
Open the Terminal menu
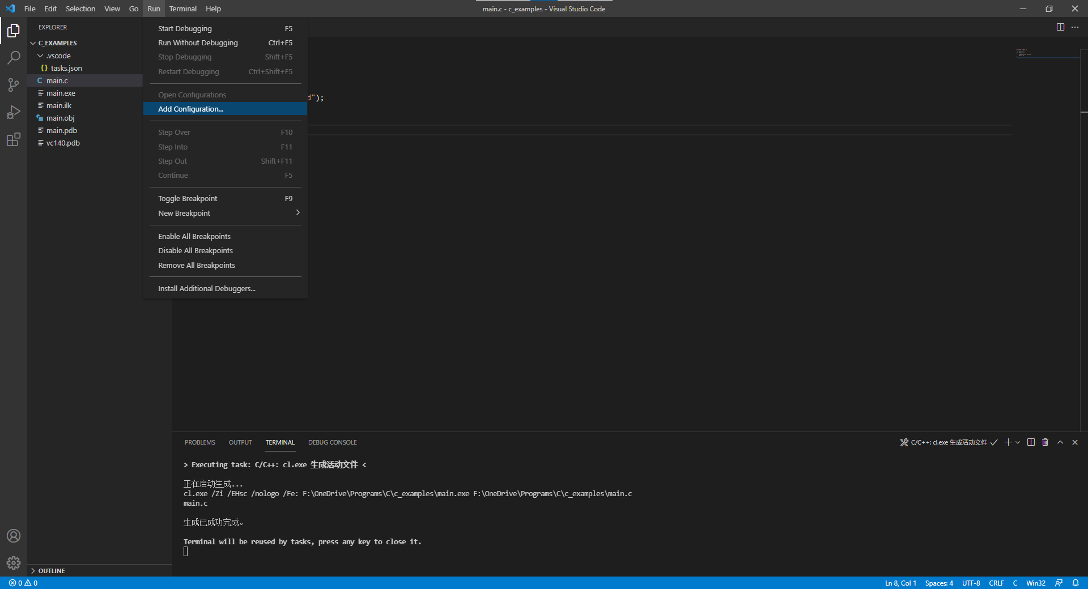pyautogui.click(x=183, y=8)
